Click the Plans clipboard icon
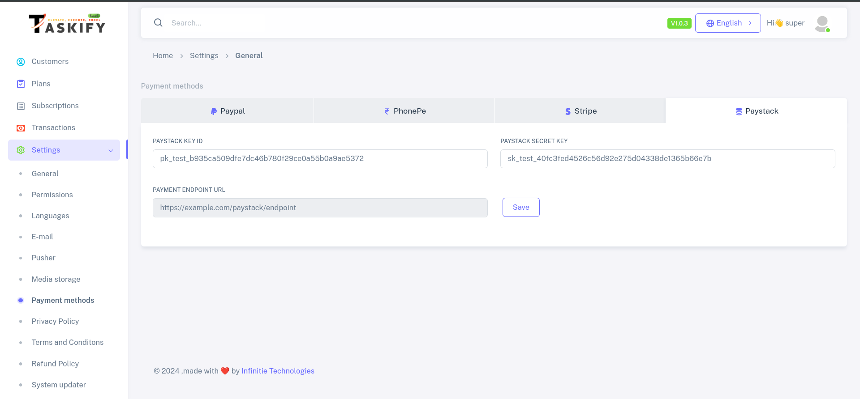860x399 pixels. (x=21, y=84)
